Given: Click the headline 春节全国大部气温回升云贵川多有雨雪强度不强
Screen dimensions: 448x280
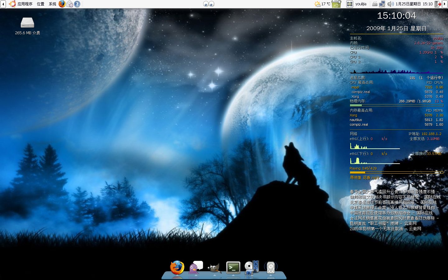Looking at the screenshot, I should (392, 192).
